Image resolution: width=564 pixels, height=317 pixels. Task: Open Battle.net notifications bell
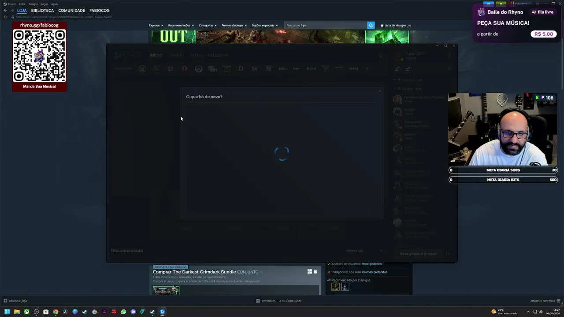point(381,55)
